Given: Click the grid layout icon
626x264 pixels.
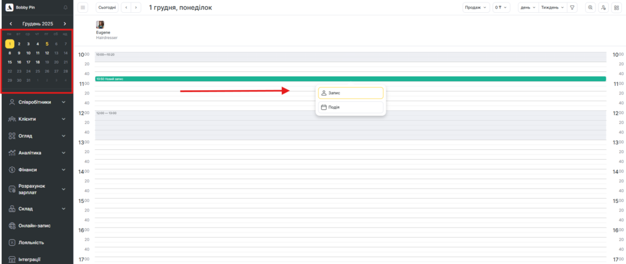Looking at the screenshot, I should [x=616, y=7].
